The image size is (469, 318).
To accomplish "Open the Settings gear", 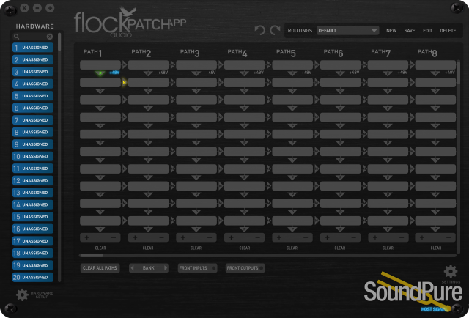I will point(451,272).
